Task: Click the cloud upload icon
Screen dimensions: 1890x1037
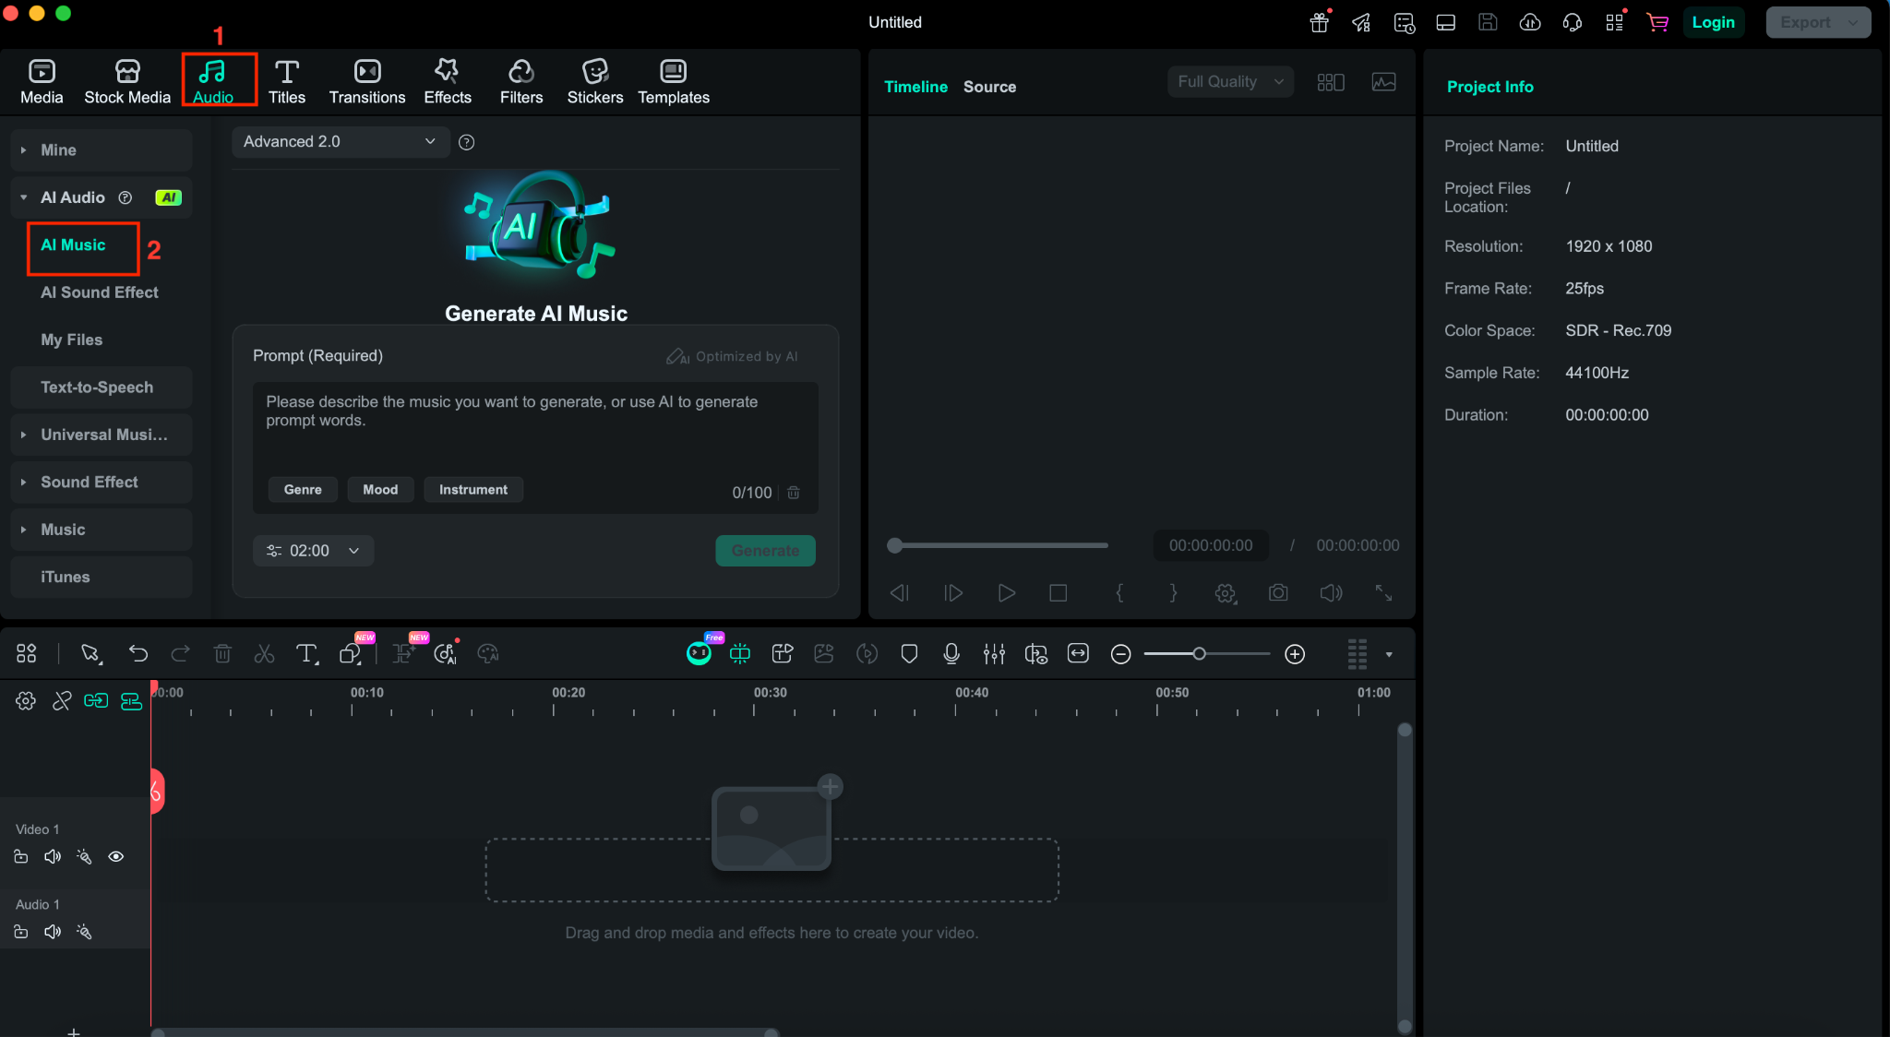Action: pos(1530,22)
